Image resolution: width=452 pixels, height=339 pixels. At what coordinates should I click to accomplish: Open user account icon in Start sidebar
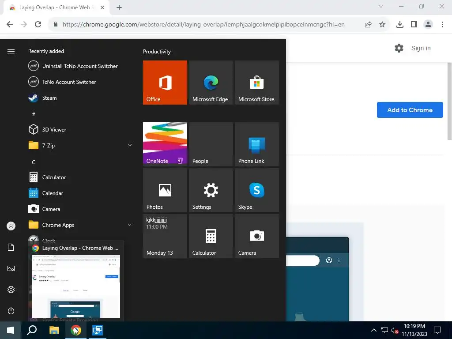pyautogui.click(x=11, y=226)
